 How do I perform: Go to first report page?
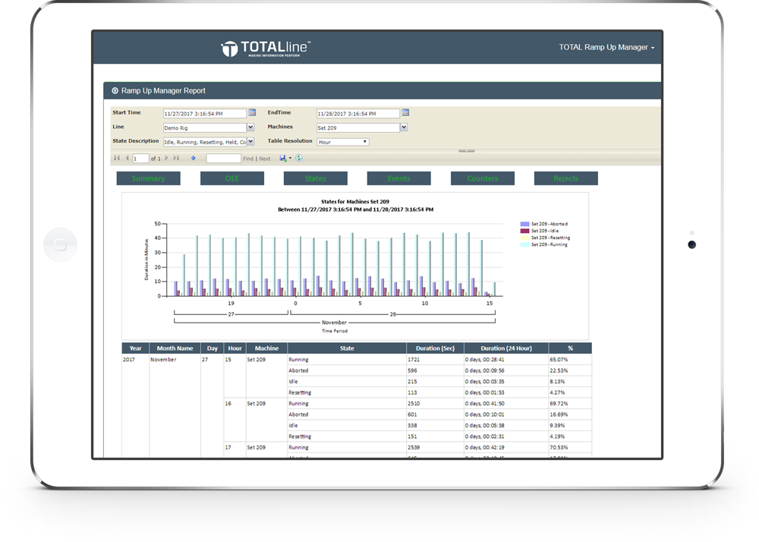tap(117, 158)
